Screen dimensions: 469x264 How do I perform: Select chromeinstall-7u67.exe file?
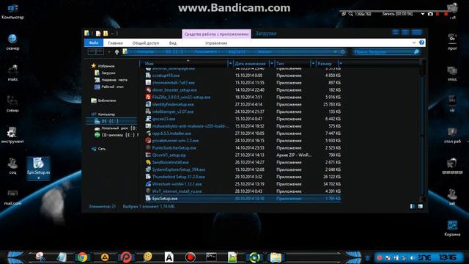(x=173, y=83)
